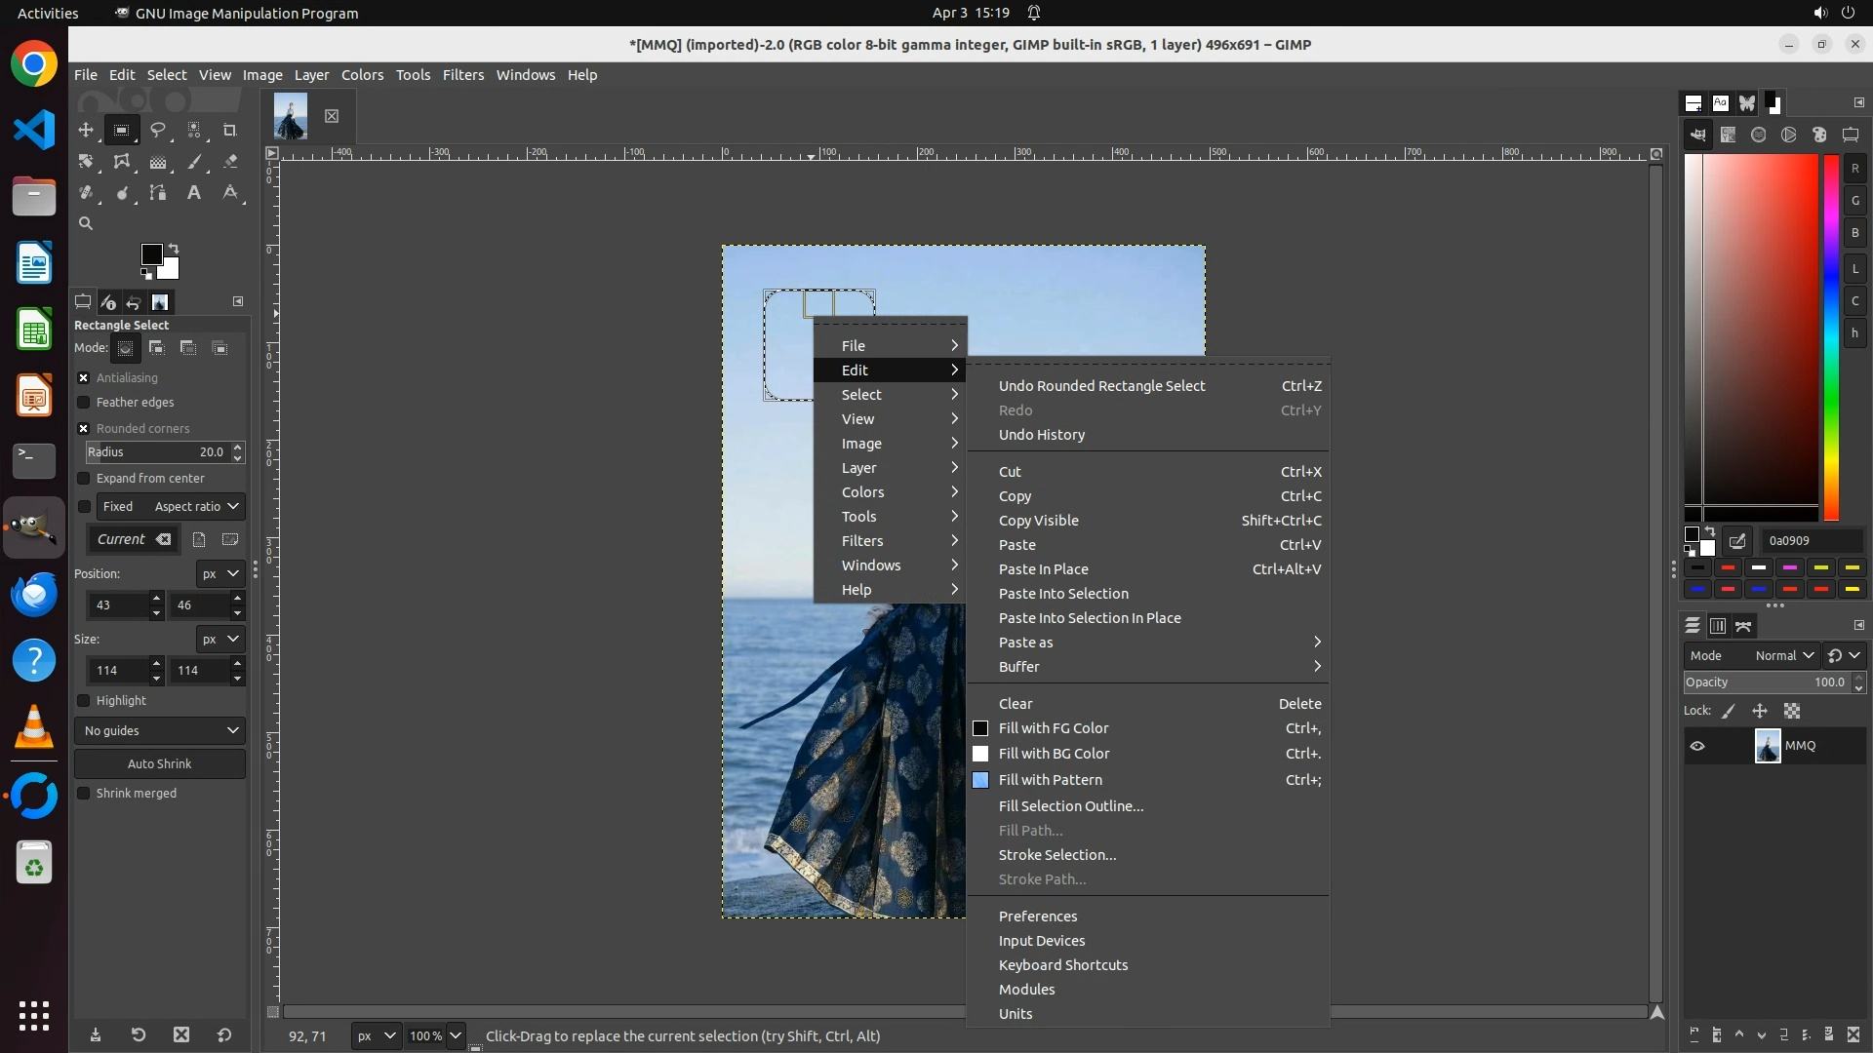1873x1053 pixels.
Task: Select the Text tool
Action: (x=194, y=193)
